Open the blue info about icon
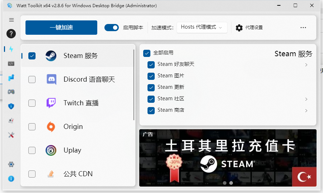The width and height of the screenshot is (323, 193). [11, 178]
